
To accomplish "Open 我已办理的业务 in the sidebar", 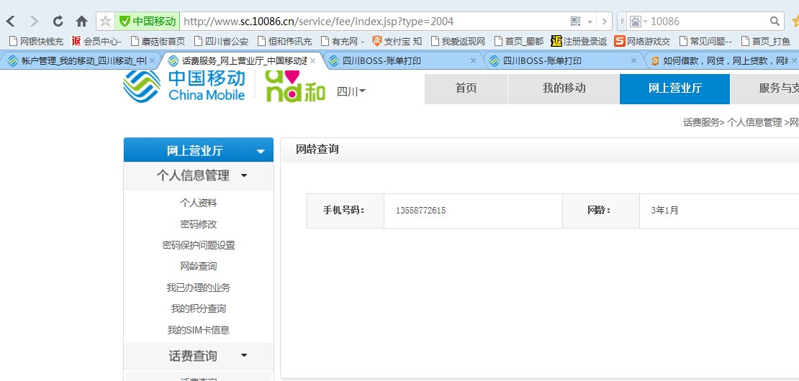I will [198, 288].
